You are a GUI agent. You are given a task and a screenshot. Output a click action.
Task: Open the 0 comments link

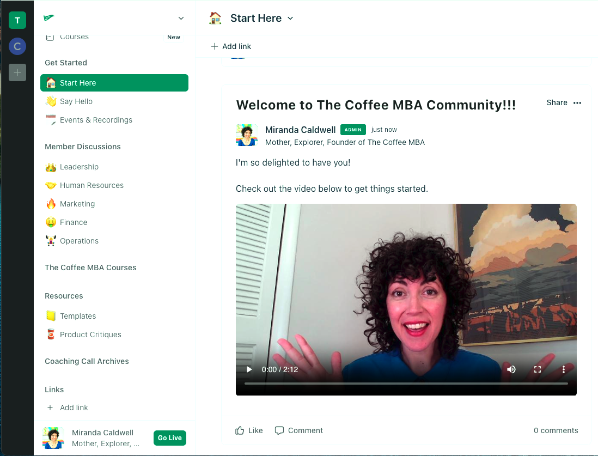click(x=556, y=430)
